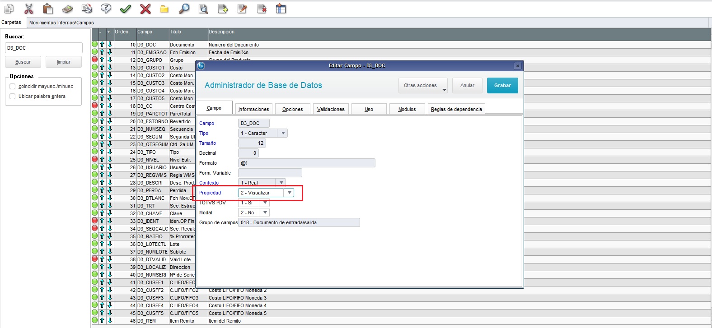Click the green status dot on D3_EMISSAO row
This screenshot has height=328, width=712.
coord(95,52)
